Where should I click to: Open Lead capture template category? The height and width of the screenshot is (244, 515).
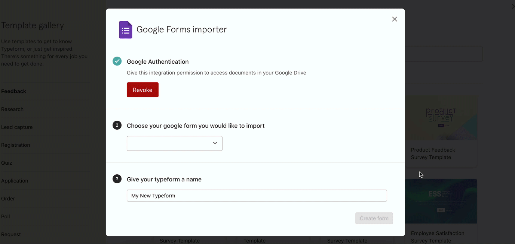pyautogui.click(x=17, y=127)
